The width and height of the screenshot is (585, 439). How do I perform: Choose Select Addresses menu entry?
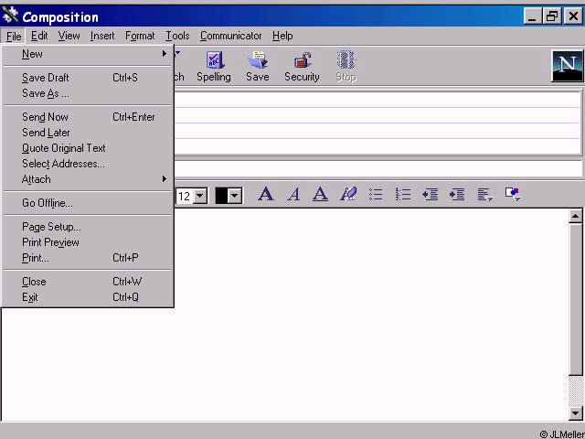coord(88,164)
